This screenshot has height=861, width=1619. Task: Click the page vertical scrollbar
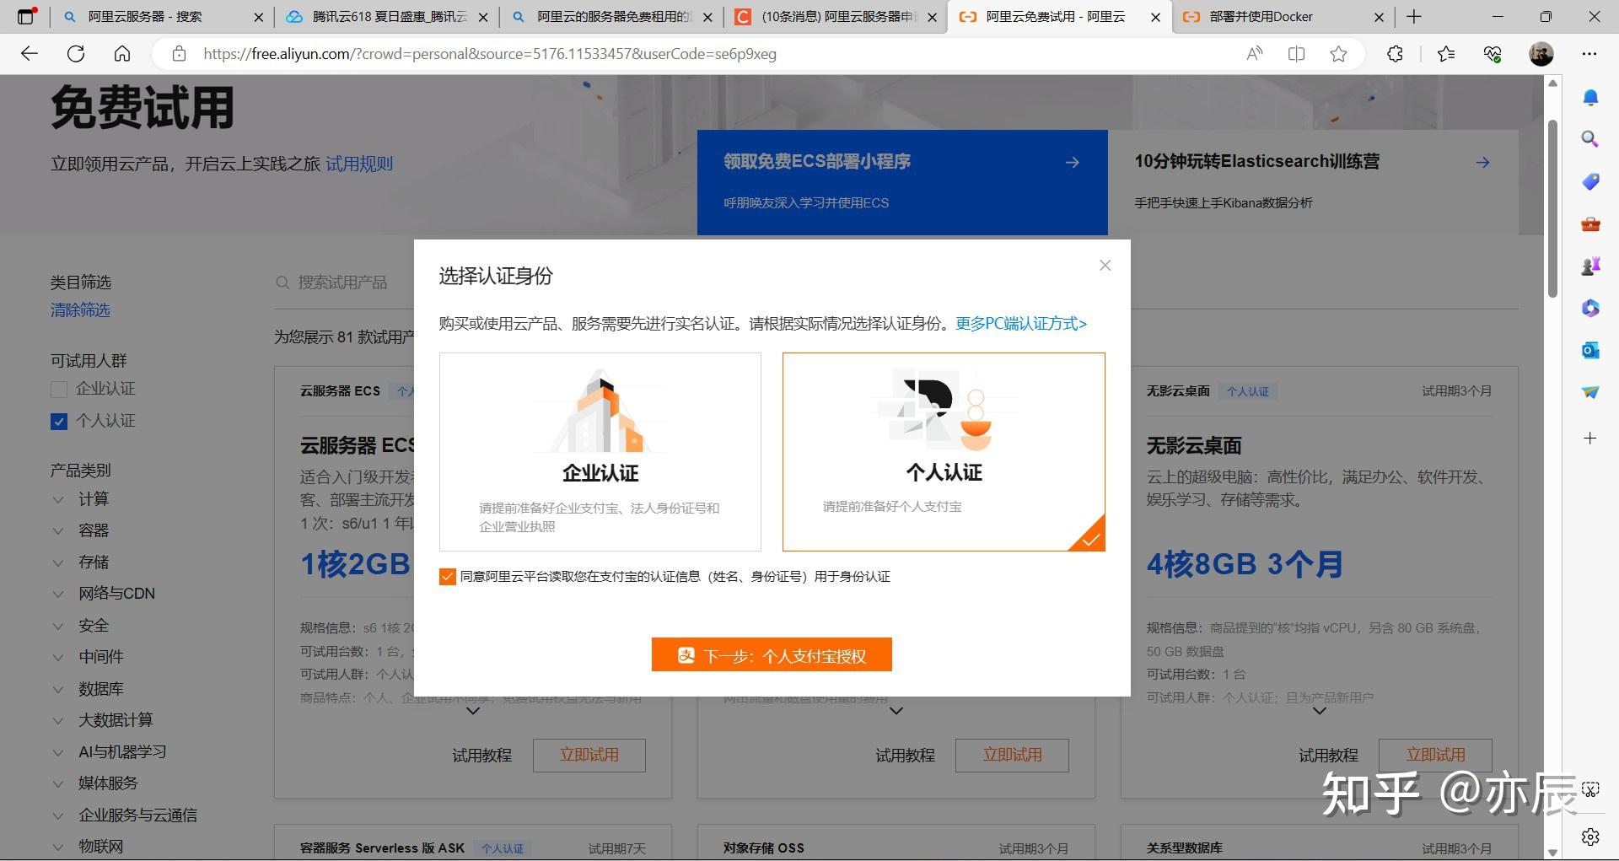(1552, 209)
